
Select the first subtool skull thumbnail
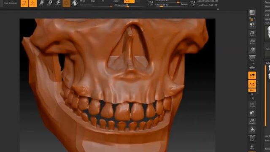click(269, 68)
